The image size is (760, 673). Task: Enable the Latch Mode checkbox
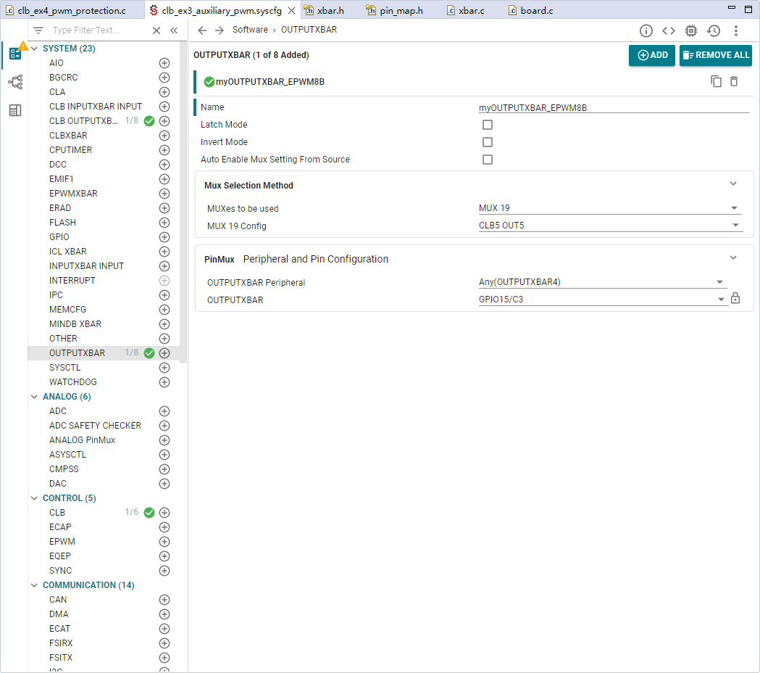[488, 125]
